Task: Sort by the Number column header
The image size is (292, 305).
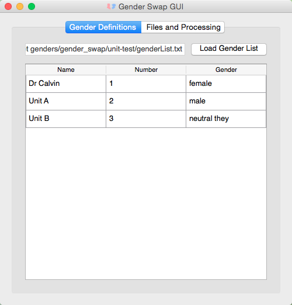Action: [146, 70]
